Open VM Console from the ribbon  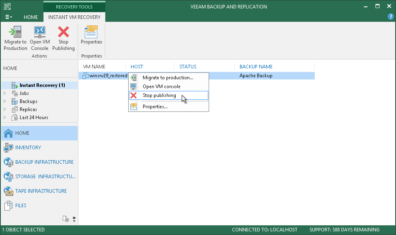[x=40, y=38]
